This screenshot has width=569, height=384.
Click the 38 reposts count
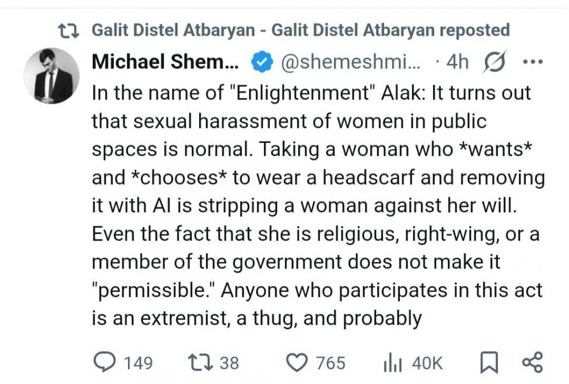229,362
